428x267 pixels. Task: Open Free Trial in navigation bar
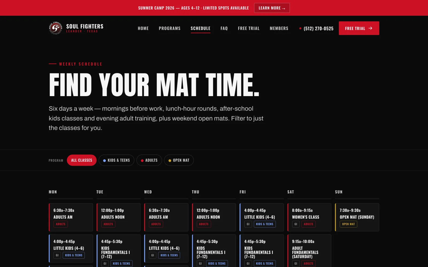pyautogui.click(x=249, y=28)
